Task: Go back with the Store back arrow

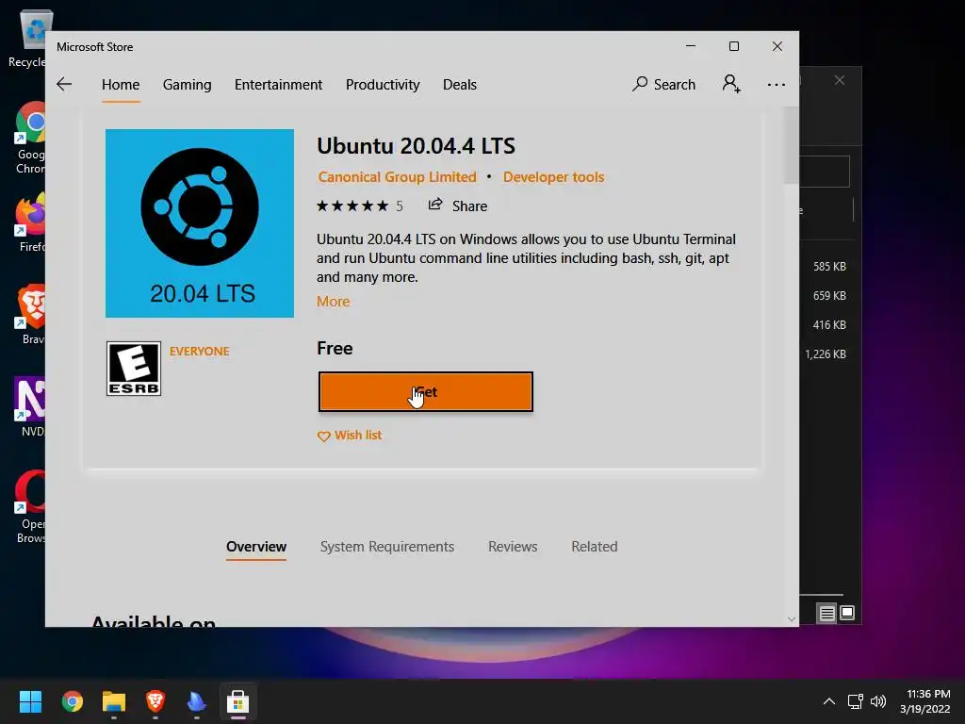Action: tap(64, 84)
